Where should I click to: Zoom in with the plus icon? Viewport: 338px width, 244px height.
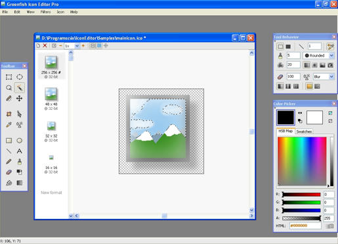pos(83,45)
